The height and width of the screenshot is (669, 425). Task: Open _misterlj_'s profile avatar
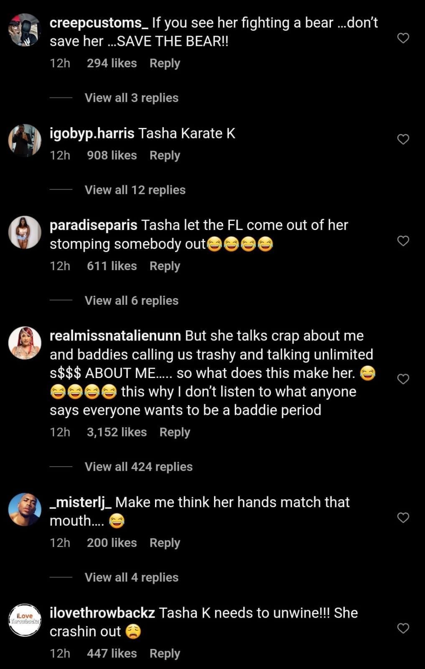[25, 509]
